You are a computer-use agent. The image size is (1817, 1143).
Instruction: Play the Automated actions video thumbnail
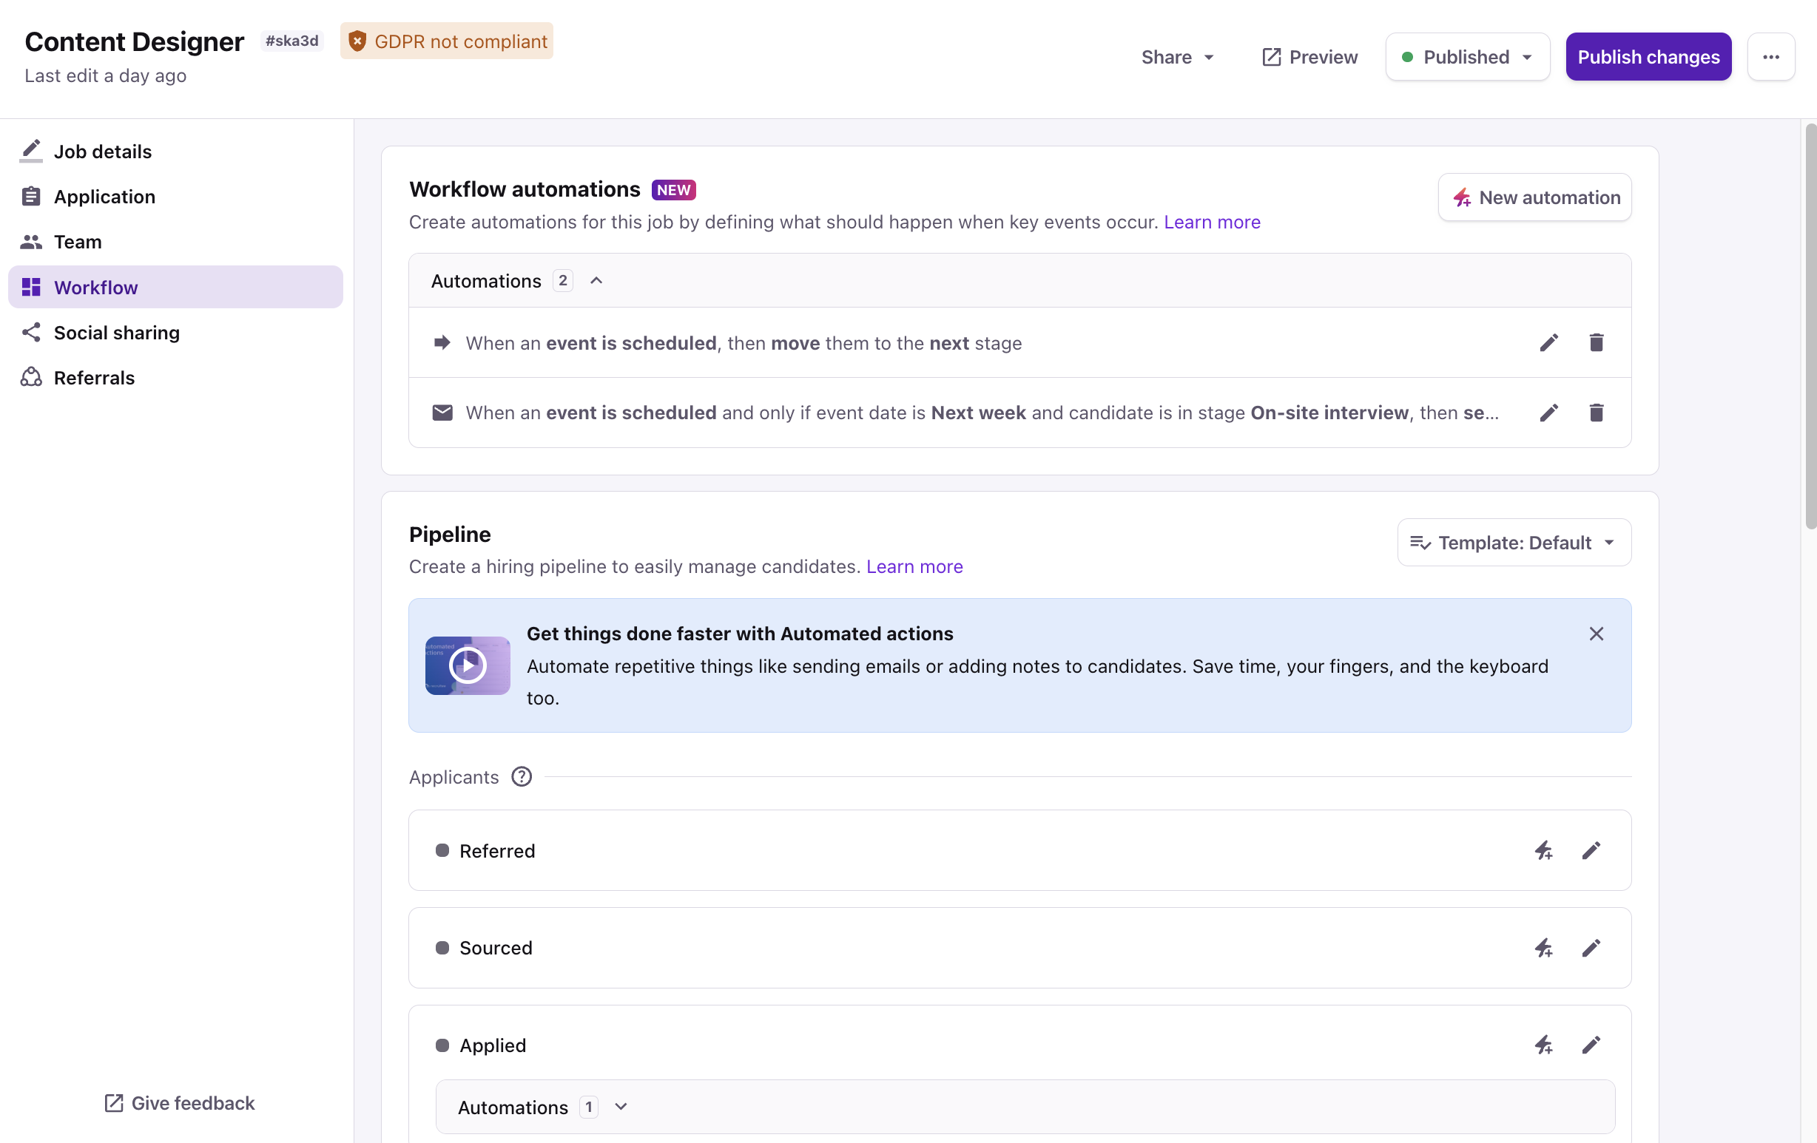[x=467, y=665]
